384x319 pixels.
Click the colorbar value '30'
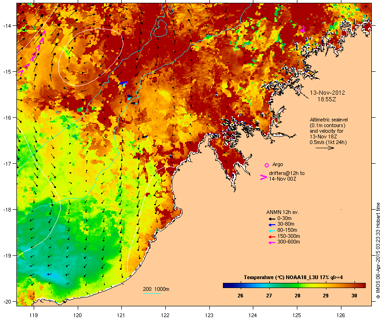tap(354, 296)
